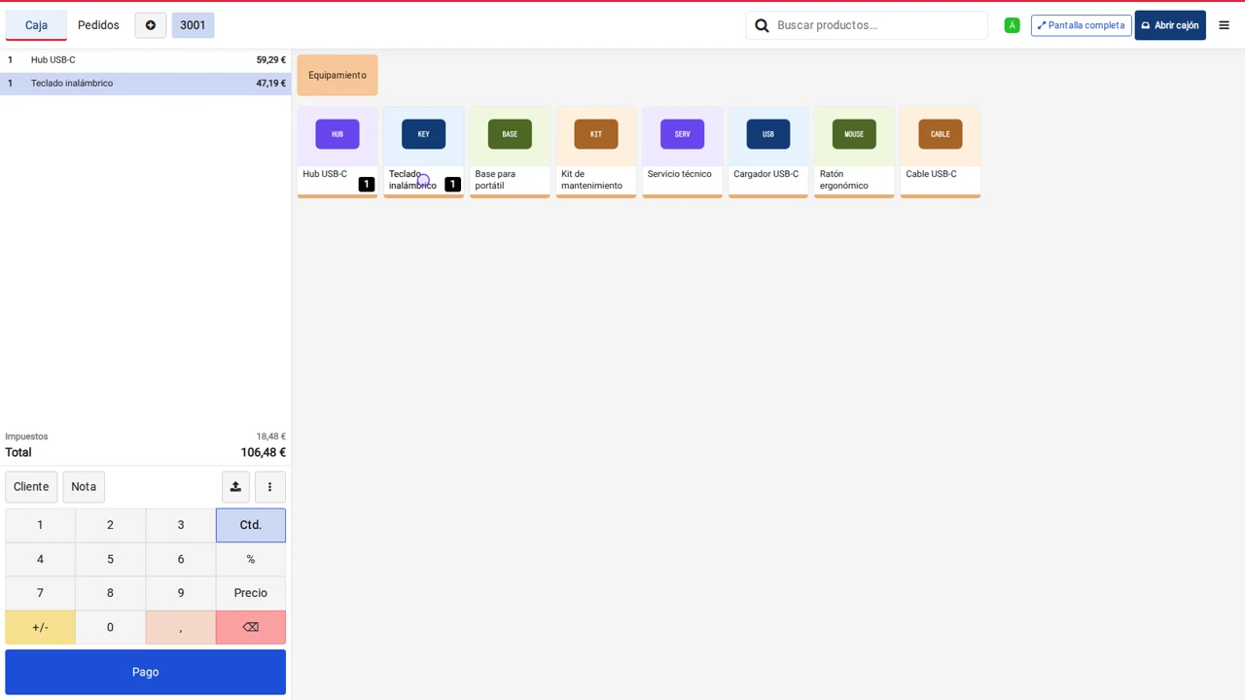This screenshot has height=700, width=1245.
Task: Add Servicio técnico product
Action: point(682,152)
